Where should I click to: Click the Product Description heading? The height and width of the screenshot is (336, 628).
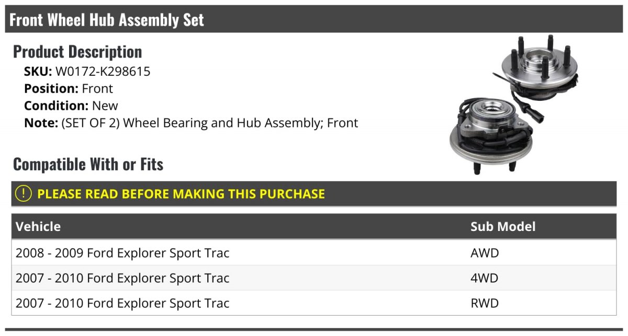[77, 52]
